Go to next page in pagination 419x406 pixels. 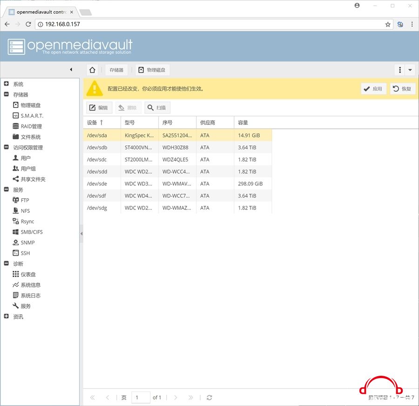(176, 398)
